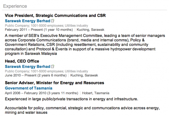Open Sarawak Energy Berhad link under Vice President role

28,21
